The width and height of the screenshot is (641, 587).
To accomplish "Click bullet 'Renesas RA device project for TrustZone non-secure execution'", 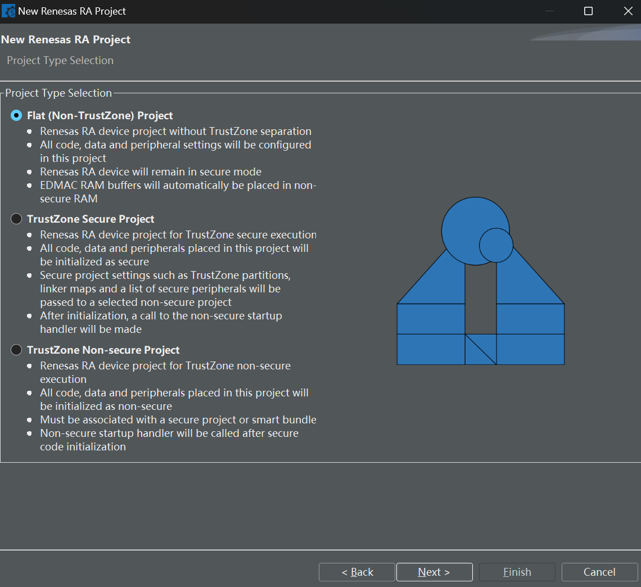I will tap(165, 372).
